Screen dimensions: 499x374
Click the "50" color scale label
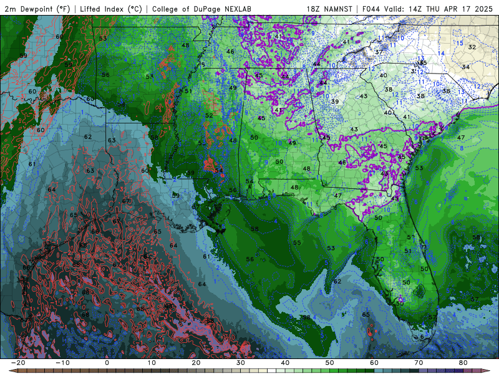point(330,363)
